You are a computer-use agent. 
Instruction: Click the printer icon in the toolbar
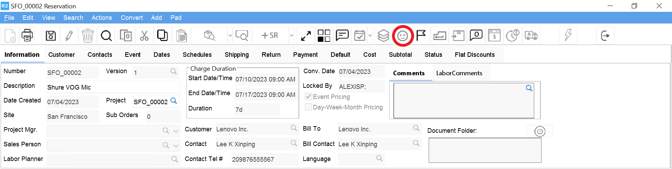pos(27,36)
